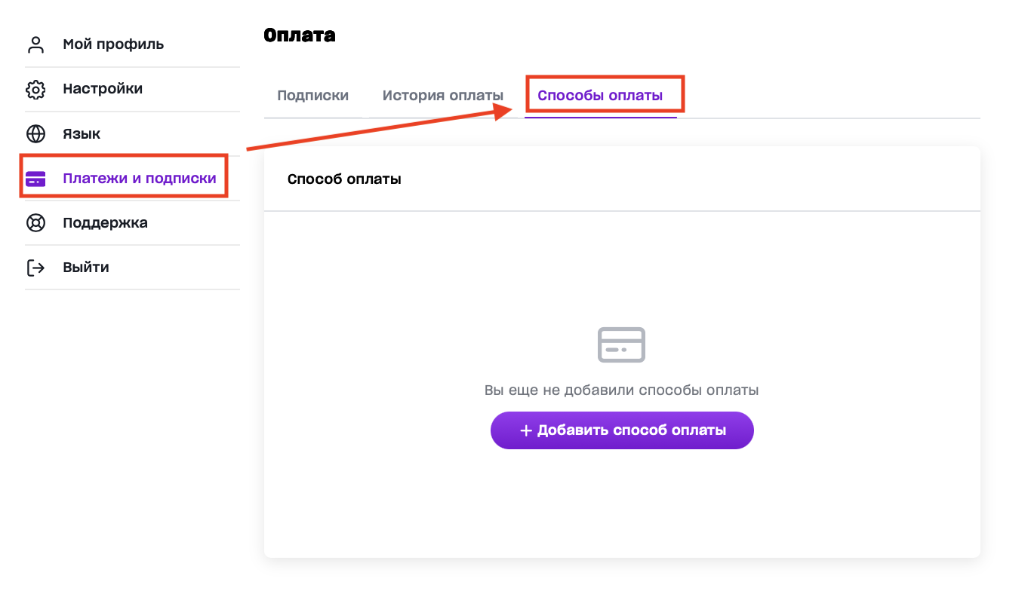Screen dimensions: 1028x597
Task: Select the Язык menu item
Action: (x=82, y=134)
